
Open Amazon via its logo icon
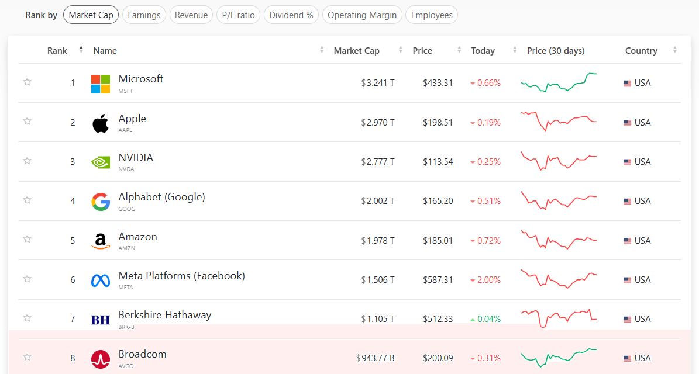click(100, 241)
